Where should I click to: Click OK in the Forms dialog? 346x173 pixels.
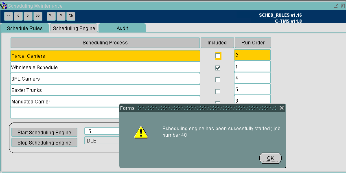pos(271,158)
